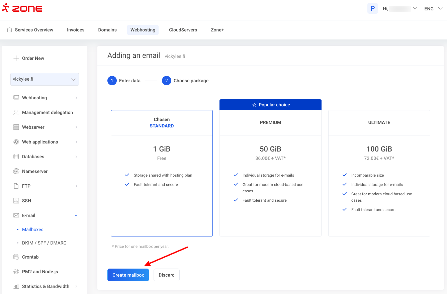Click the SSH terminal icon
Screen dimensions: 447x294
tap(16, 201)
